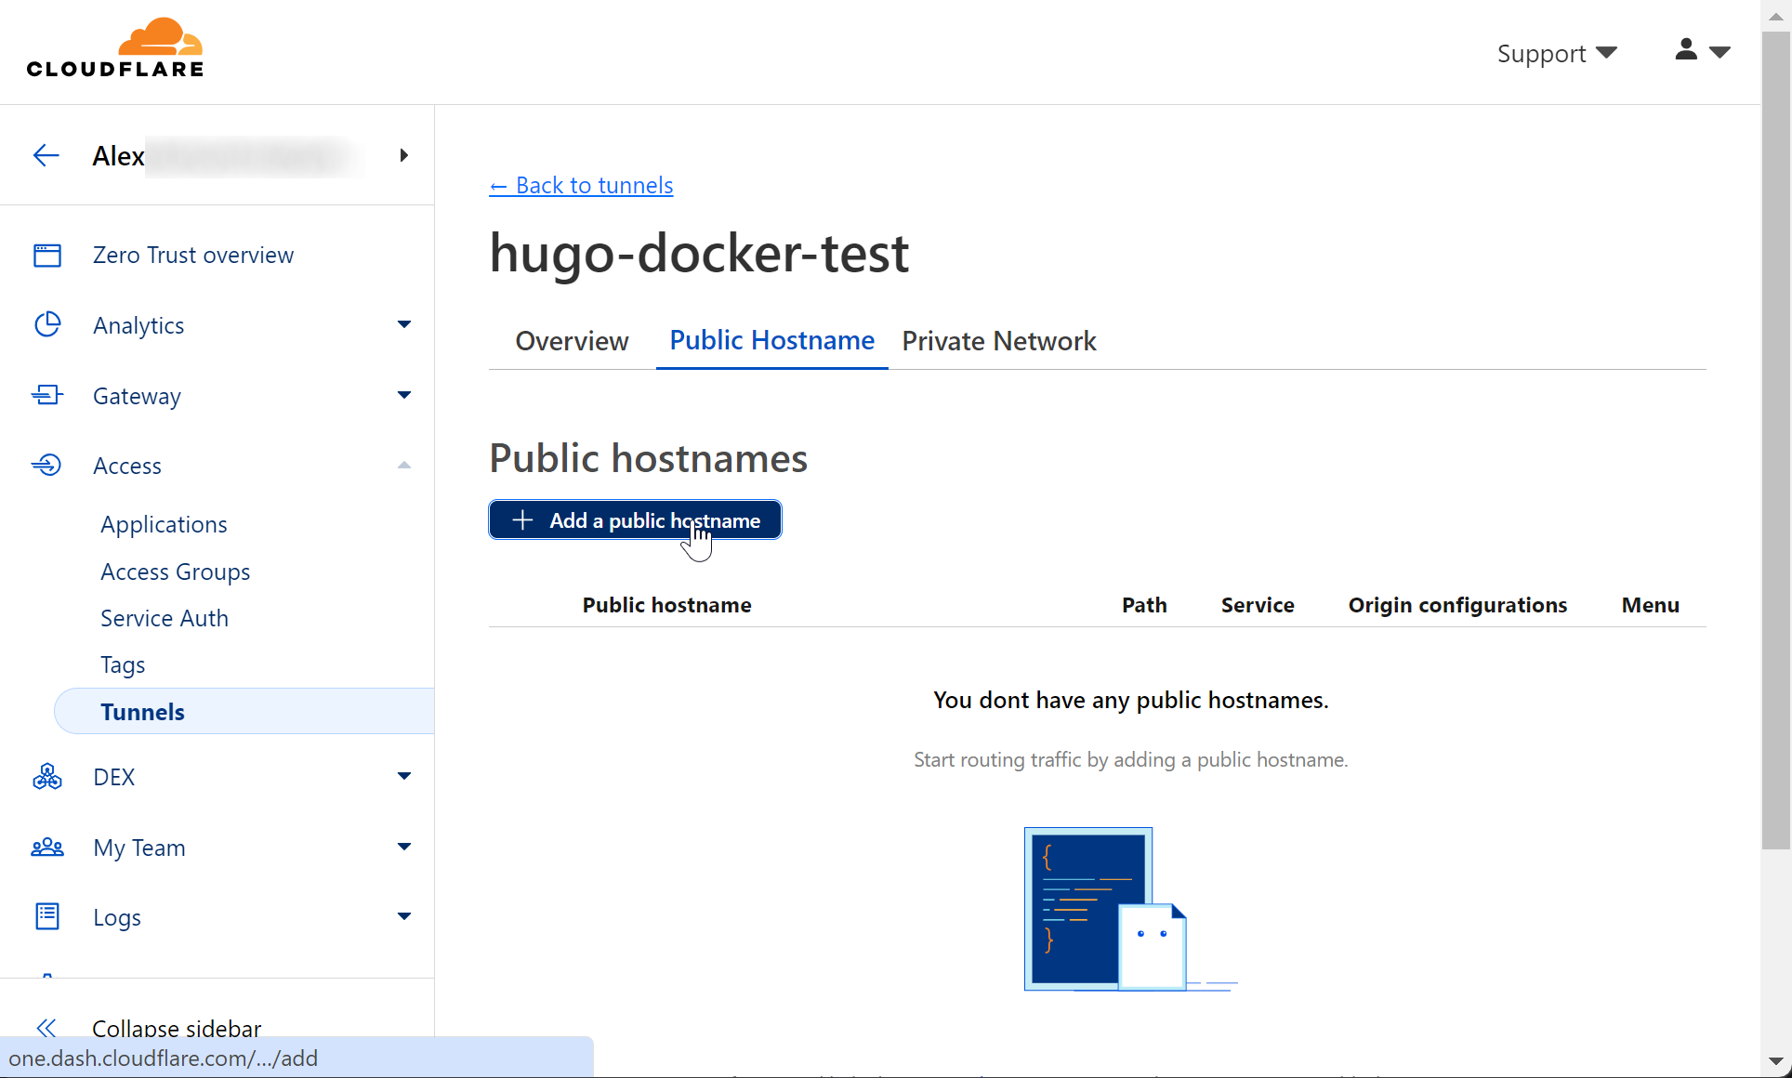Screen dimensions: 1792x1078
Task: Click the plus icon on Add hostname button
Action: pyautogui.click(x=522, y=520)
